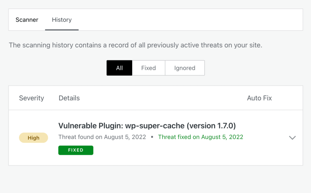Click the green Threat fixed date text
This screenshot has height=193, width=311.
200,137
